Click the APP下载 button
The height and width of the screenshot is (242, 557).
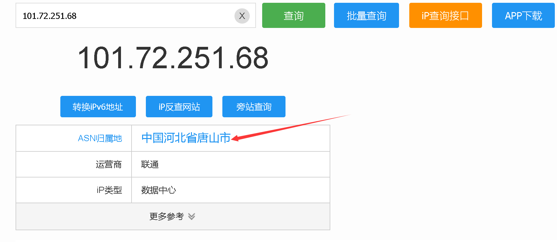523,16
